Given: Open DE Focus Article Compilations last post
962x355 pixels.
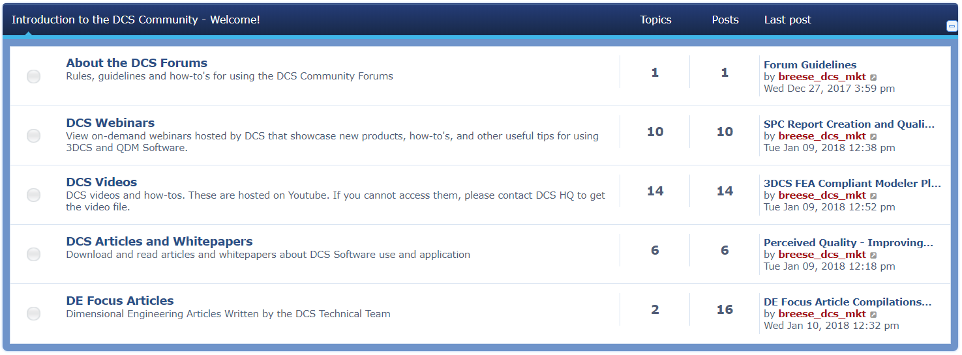Looking at the screenshot, I should coord(848,302).
